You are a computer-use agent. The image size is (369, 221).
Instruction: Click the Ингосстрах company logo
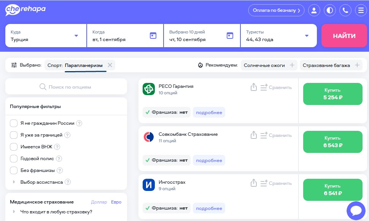[149, 185]
